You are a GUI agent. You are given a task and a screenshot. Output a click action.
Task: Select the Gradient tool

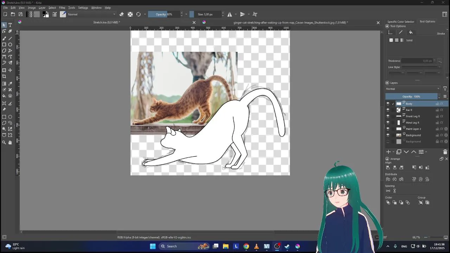4,84
